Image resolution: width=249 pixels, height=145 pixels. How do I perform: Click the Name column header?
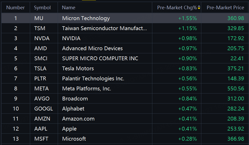click(x=69, y=7)
